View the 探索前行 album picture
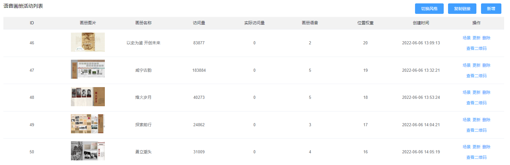The image size is (510, 165). 88,124
